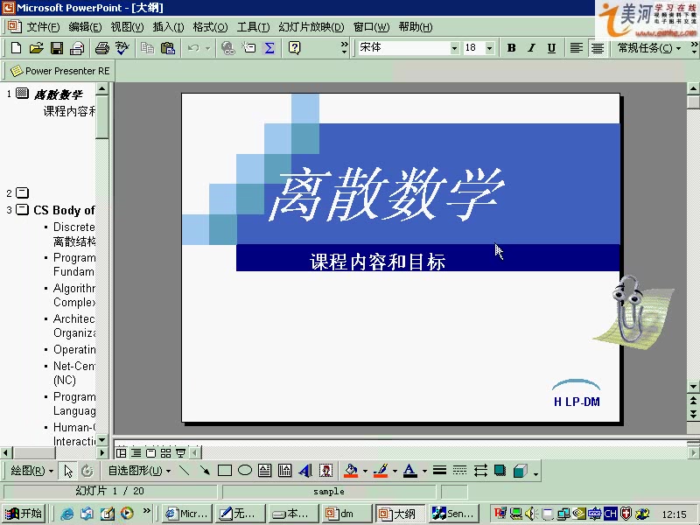The height and width of the screenshot is (525, 700).
Task: Insert a hyperlink with the globe-chain icon
Action: [x=228, y=48]
